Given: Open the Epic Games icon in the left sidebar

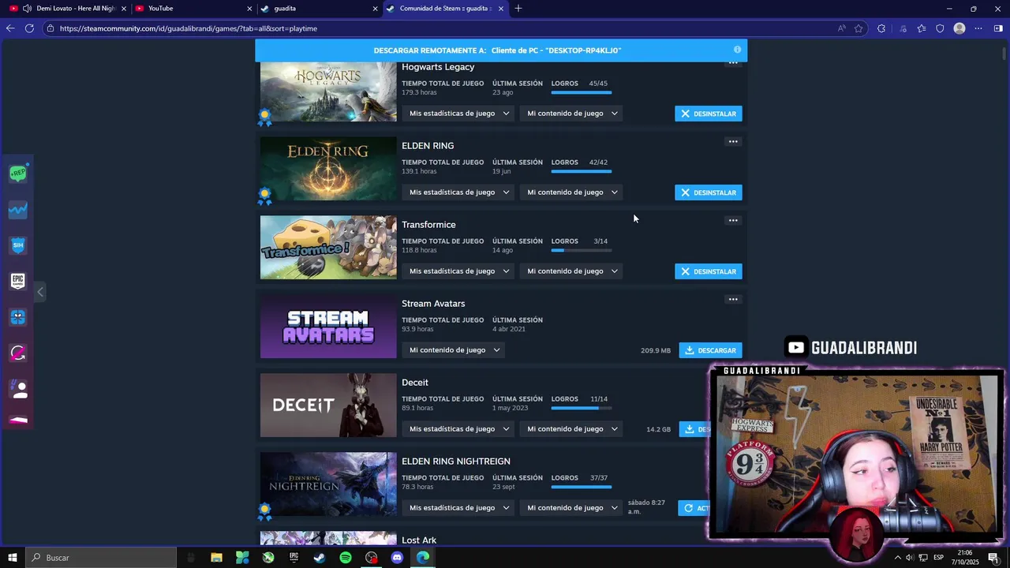Looking at the screenshot, I should (18, 281).
